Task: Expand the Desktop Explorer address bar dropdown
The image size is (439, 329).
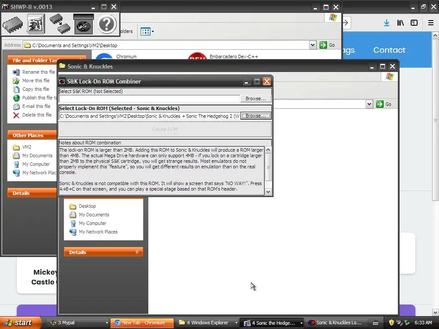Action: pos(313,45)
